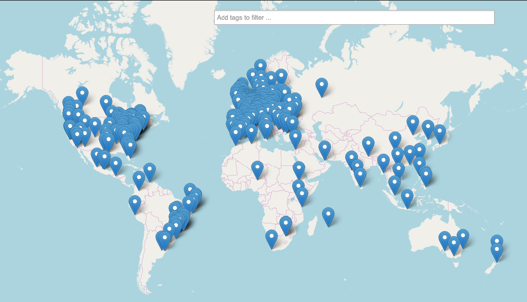Viewport: 527px width, 302px height.
Task: Click the lower New Zealand marker
Action: pos(497,252)
